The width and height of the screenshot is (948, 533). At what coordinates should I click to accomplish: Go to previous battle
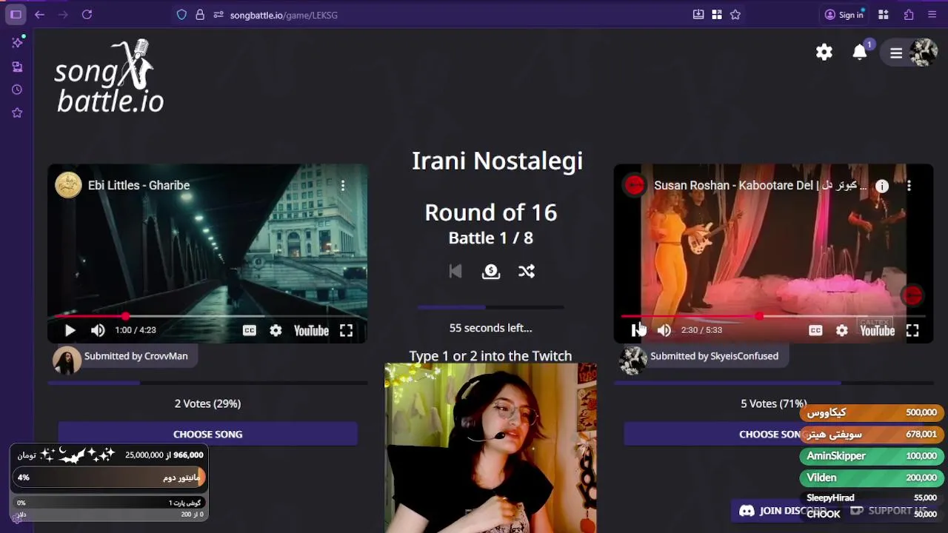click(x=455, y=272)
